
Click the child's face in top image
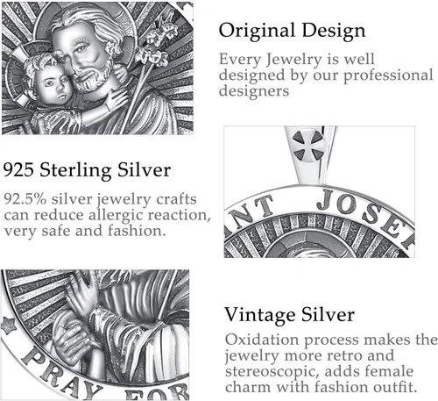55,85
